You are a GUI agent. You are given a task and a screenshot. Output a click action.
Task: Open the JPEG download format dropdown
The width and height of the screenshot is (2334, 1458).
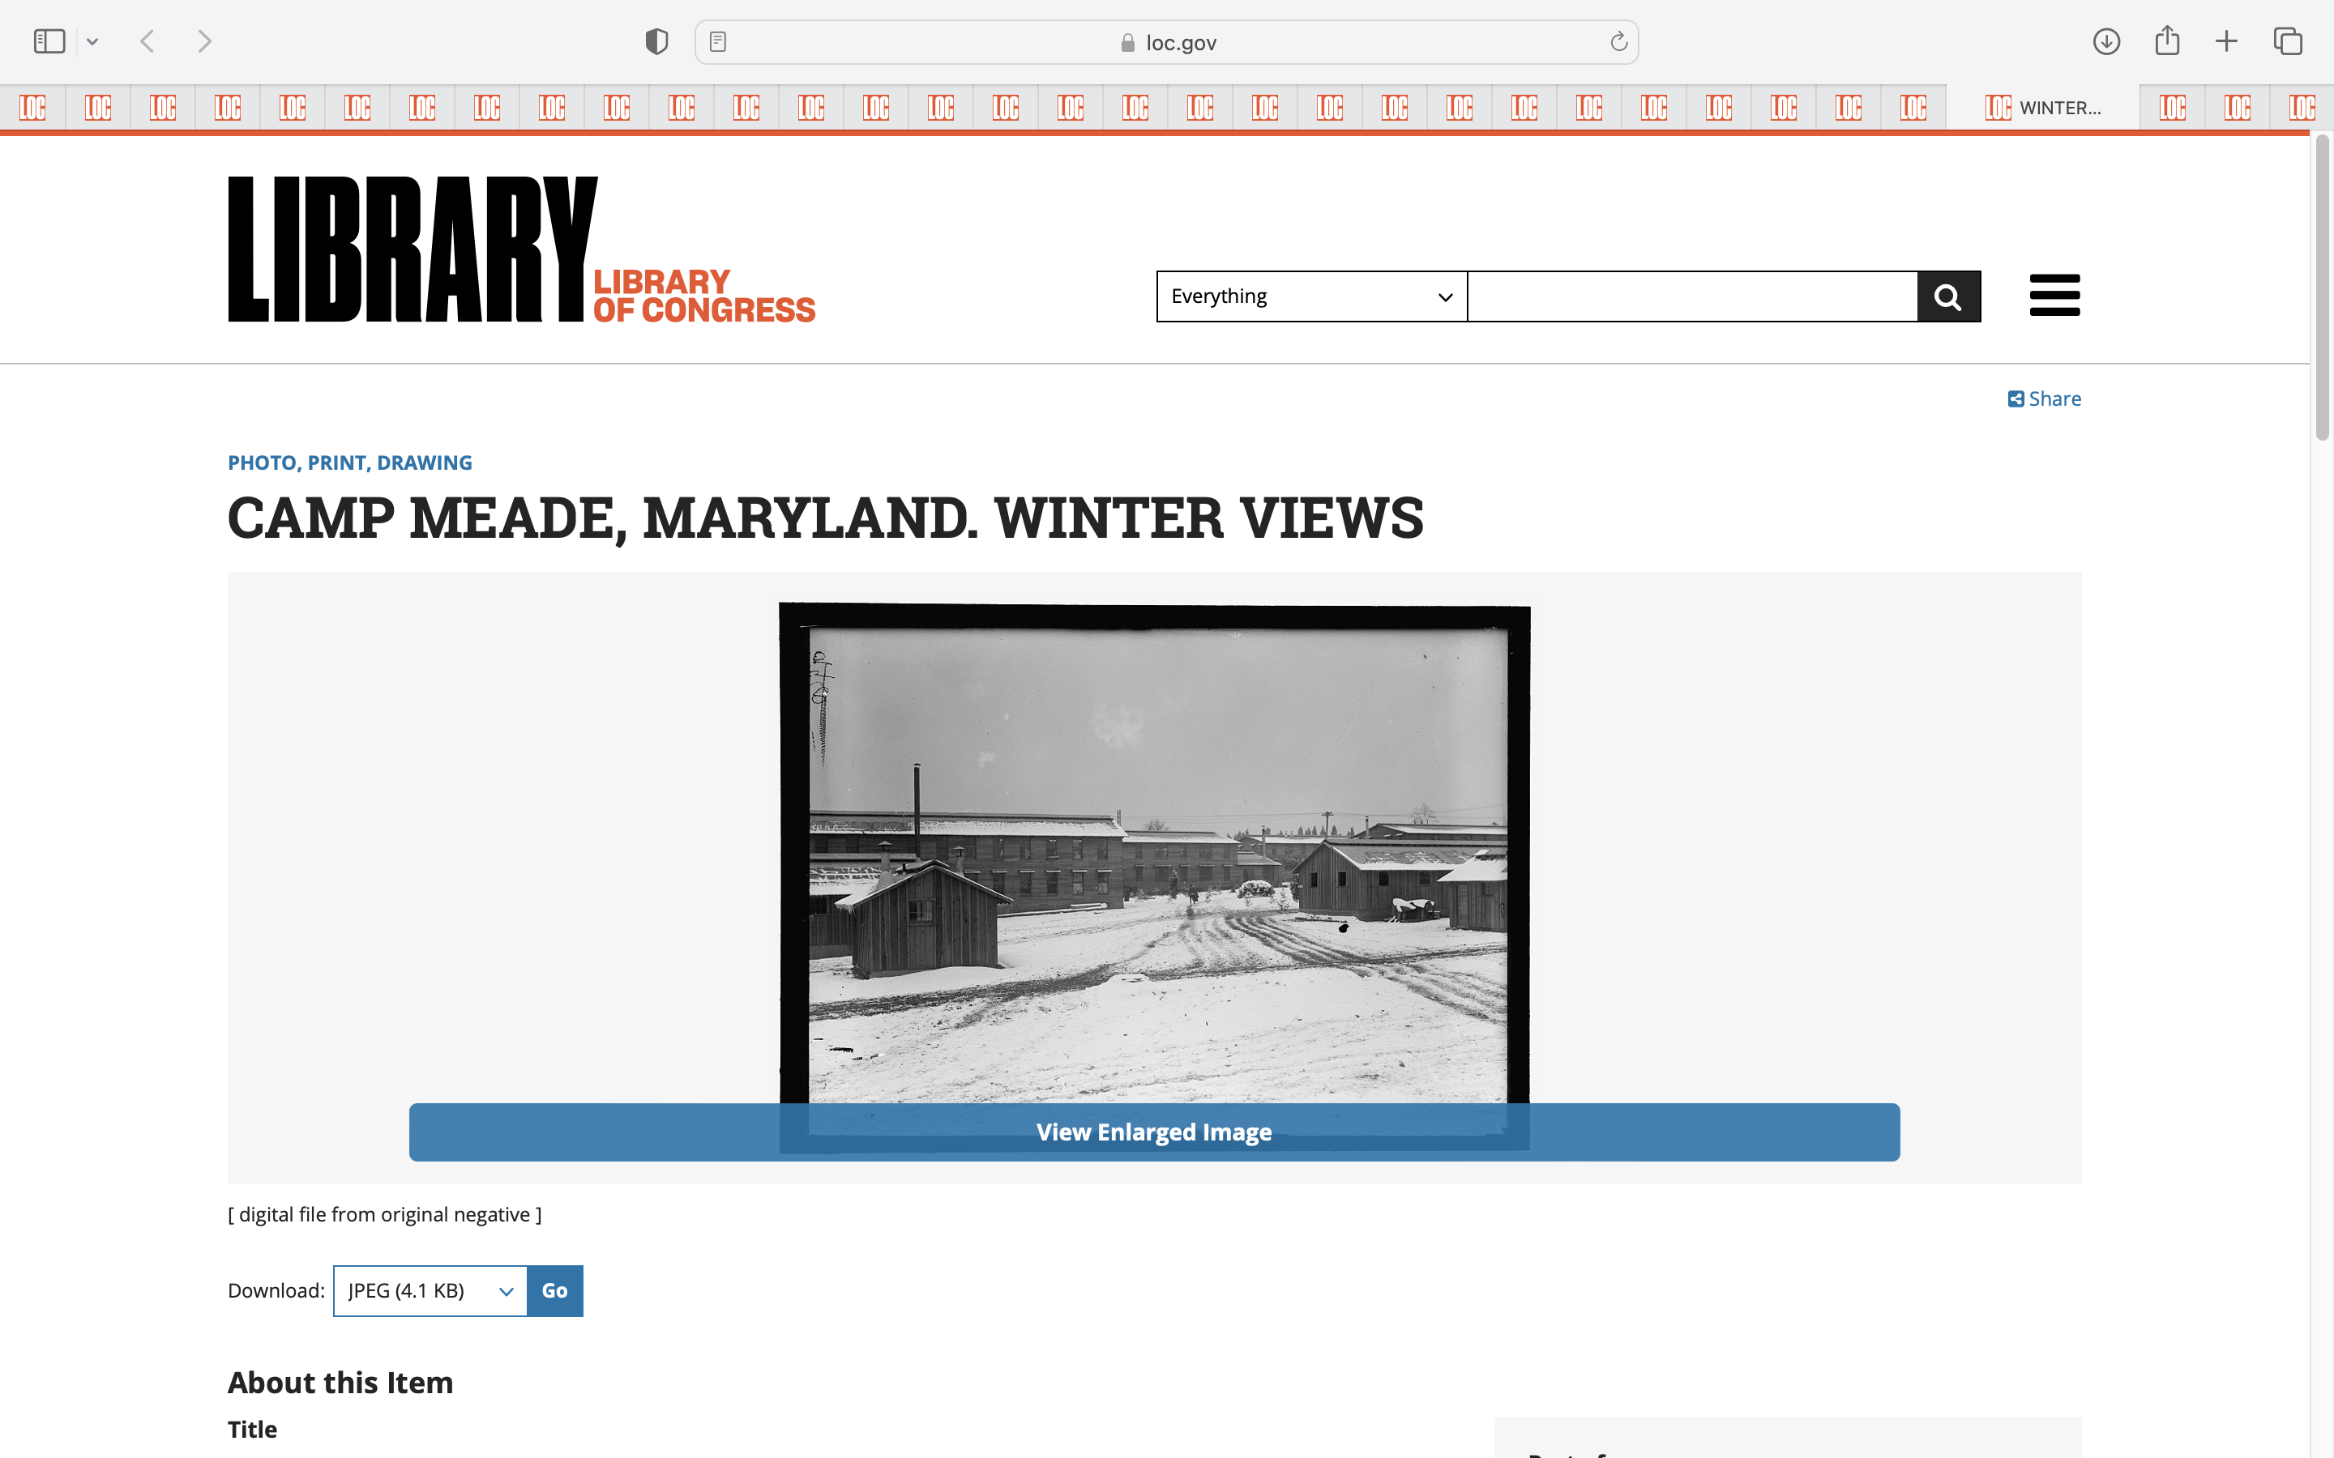point(430,1290)
